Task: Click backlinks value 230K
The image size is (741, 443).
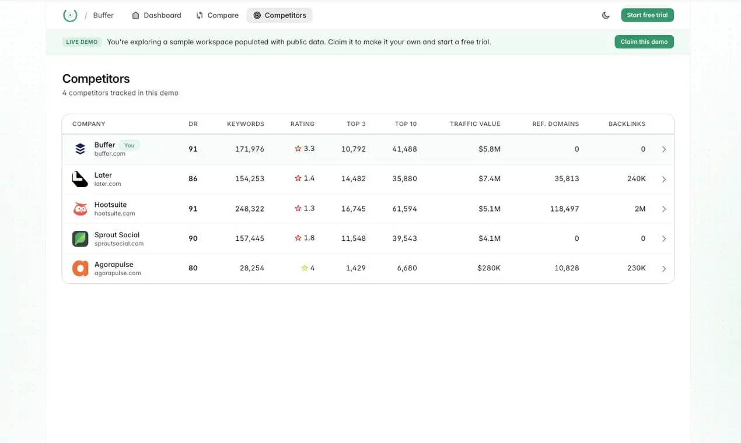Action: click(x=637, y=268)
